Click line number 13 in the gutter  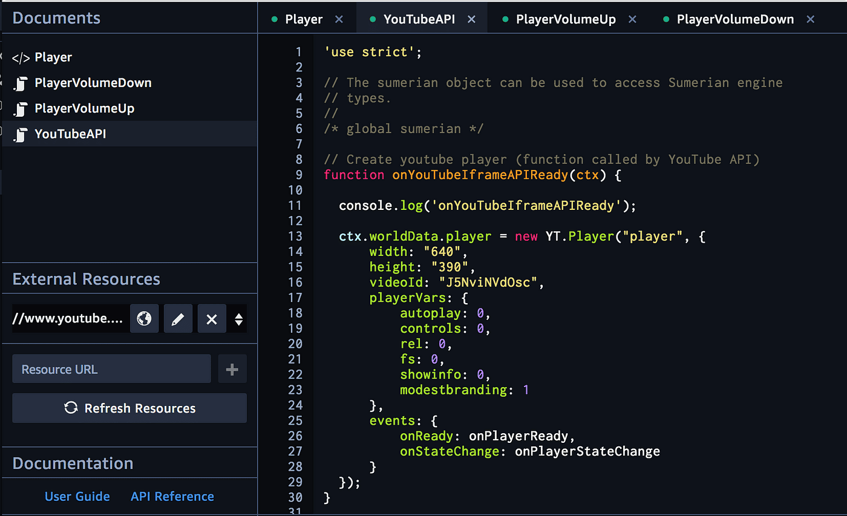(x=295, y=237)
